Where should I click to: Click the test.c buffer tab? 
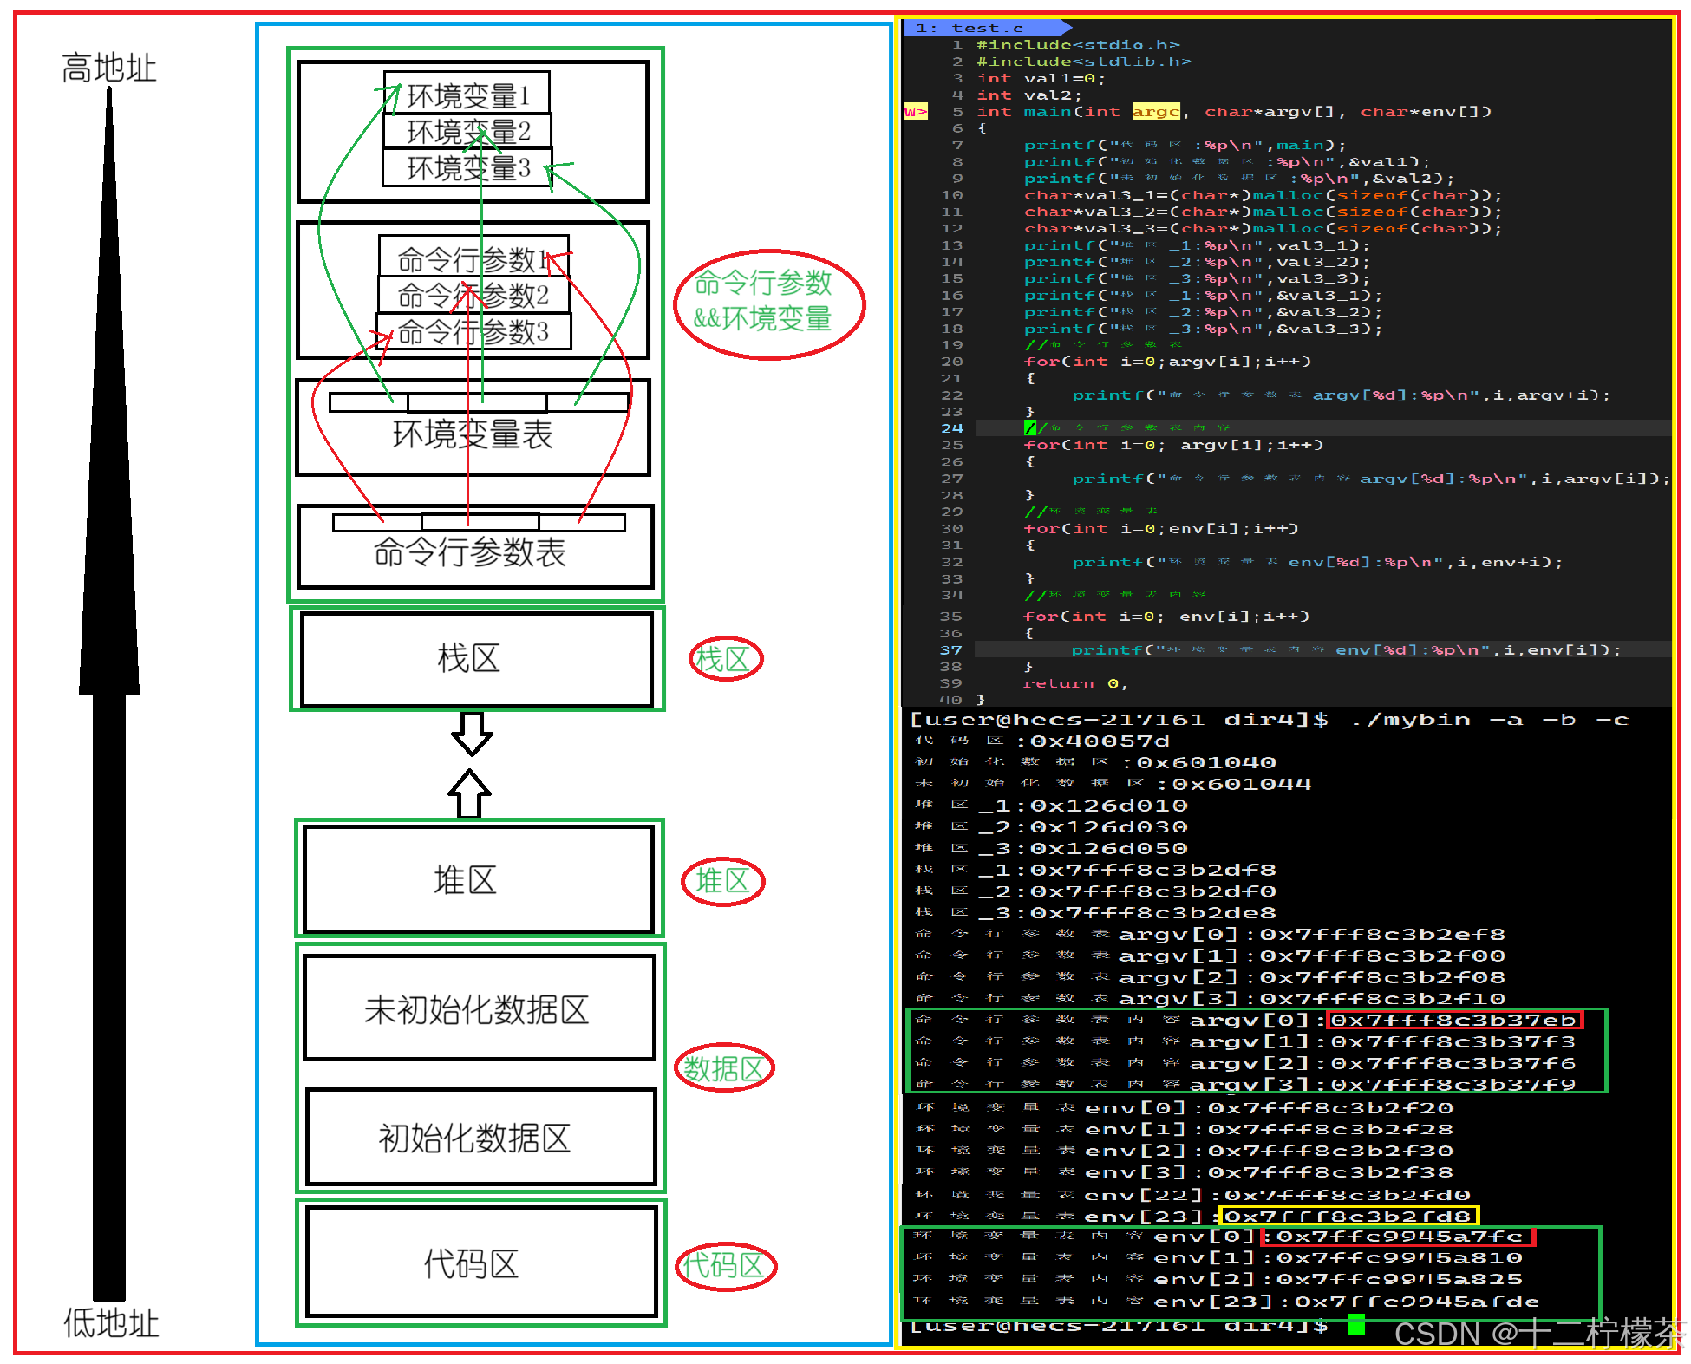click(986, 28)
